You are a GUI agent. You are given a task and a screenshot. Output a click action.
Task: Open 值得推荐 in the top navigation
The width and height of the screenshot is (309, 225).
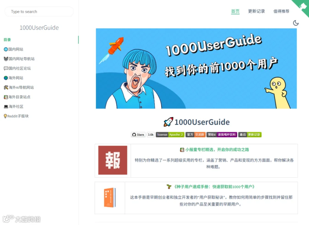pos(281,11)
